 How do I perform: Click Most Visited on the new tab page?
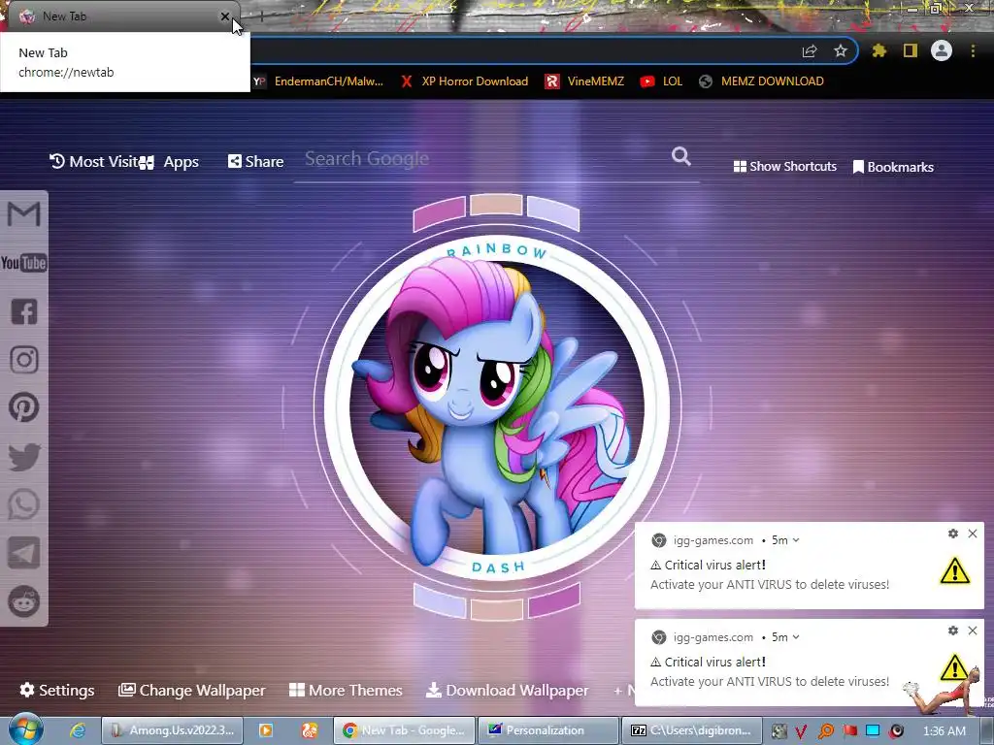94,162
